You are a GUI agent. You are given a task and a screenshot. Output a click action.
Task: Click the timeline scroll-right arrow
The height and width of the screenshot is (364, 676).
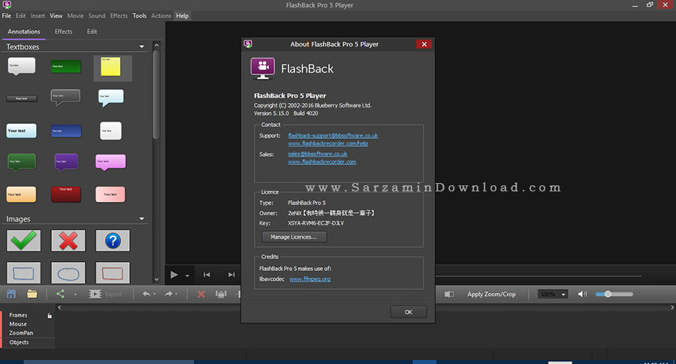point(671,308)
